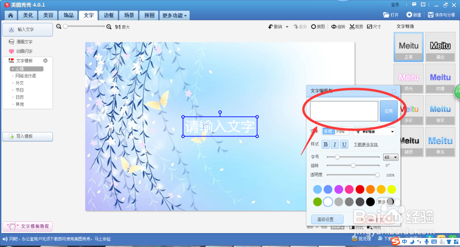The image size is (460, 247).
Task: Open the 下载更多字体 link
Action: coord(366,144)
